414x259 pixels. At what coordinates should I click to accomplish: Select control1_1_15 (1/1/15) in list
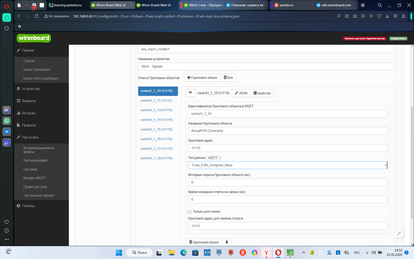pyautogui.click(x=157, y=129)
